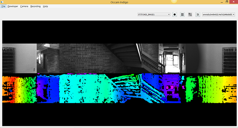The width and height of the screenshot is (238, 128).
Task: Open the STITCHED_IMAGE1 output dropdown
Action: [x=154, y=15]
